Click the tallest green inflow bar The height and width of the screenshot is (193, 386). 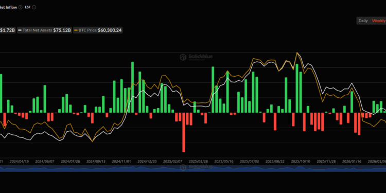pos(132,87)
